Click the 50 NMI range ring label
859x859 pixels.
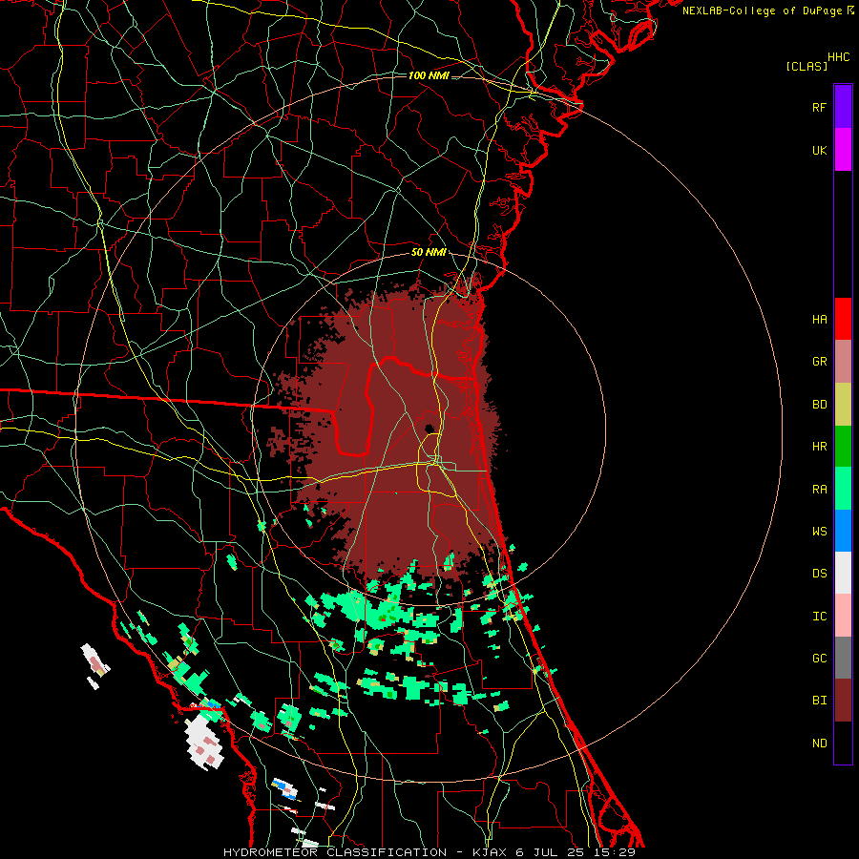[429, 253]
